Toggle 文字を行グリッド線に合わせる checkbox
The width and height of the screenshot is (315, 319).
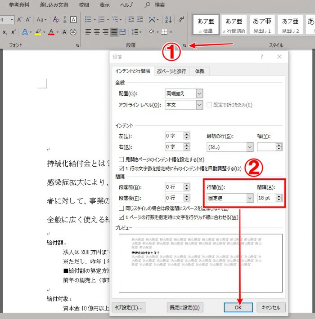tap(121, 217)
